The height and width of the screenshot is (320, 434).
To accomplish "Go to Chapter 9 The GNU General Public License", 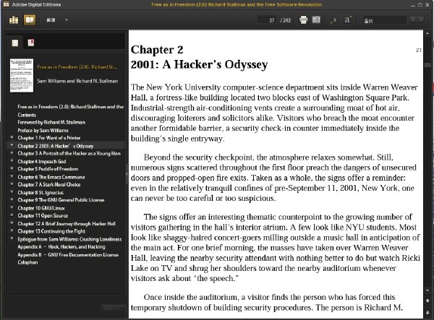I will pos(61,200).
